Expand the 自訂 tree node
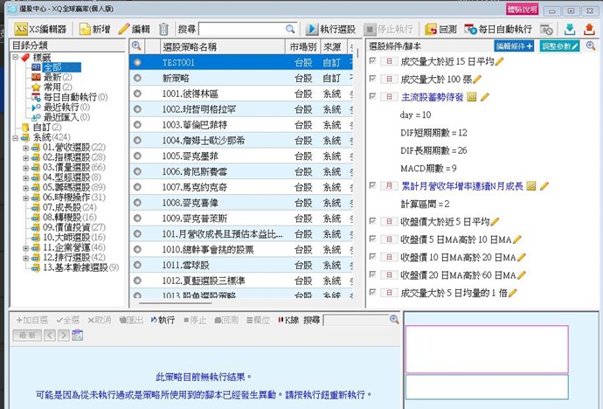Screen dimensions: 603x409 [16, 127]
